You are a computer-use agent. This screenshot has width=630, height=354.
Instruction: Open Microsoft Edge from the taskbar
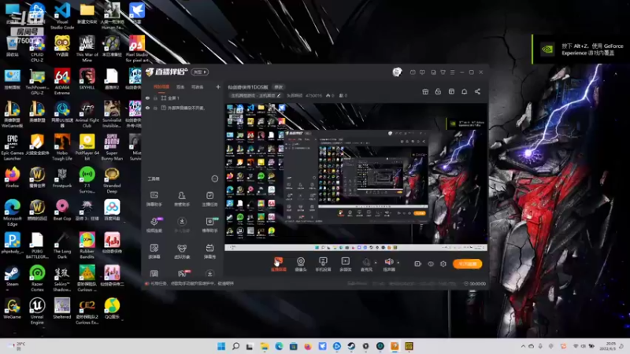(x=279, y=346)
